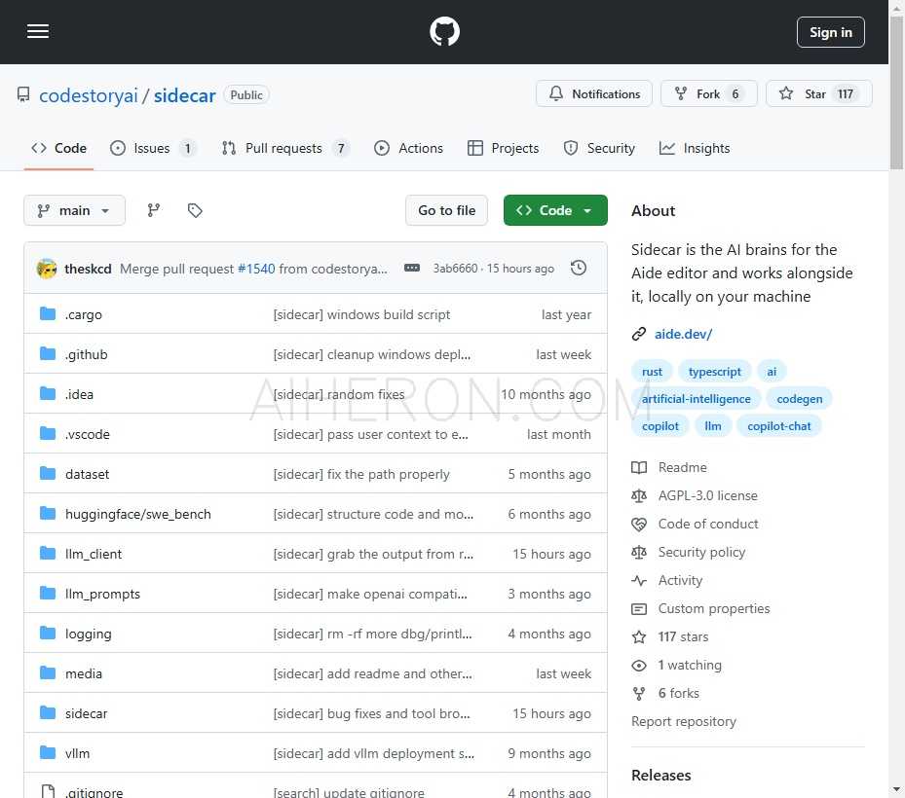Screen dimensions: 905x798
Task: Open the sidecar folder in file list
Action: coord(87,713)
